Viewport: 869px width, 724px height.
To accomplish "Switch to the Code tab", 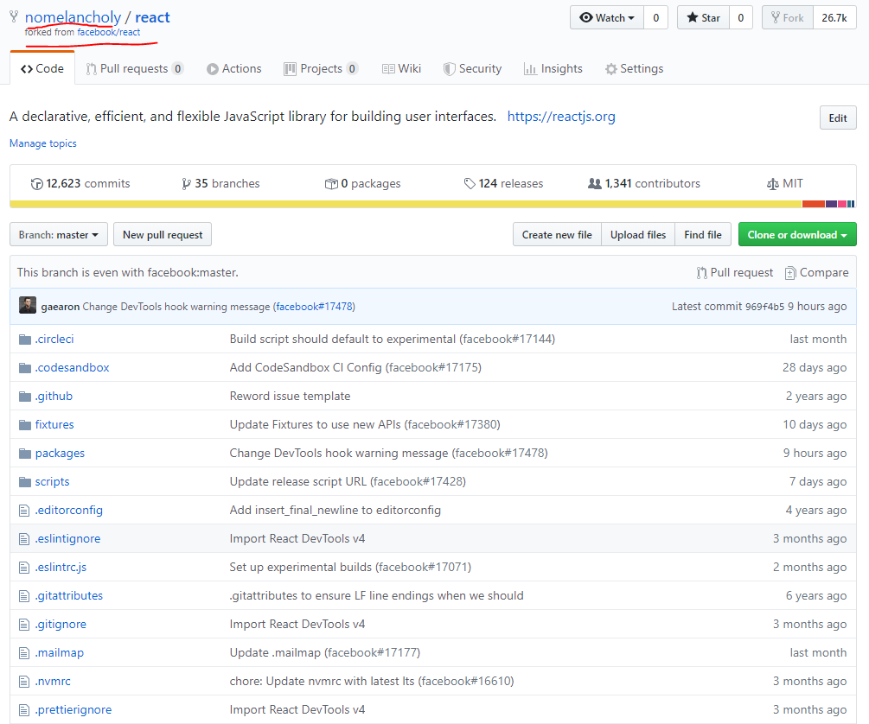I will tap(42, 69).
